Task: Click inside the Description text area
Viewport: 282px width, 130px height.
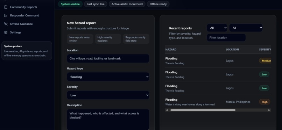Action: point(108,120)
